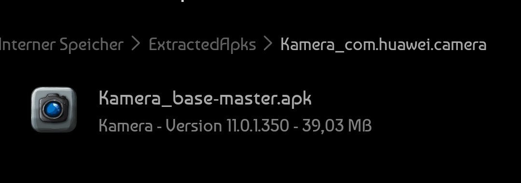Click the base-master portion of filename
521x183 pixels.
(x=225, y=99)
